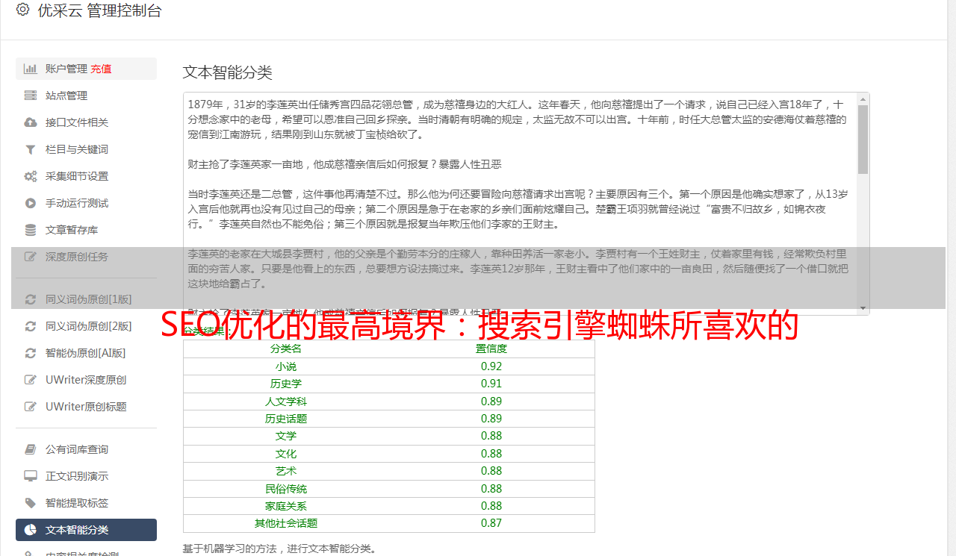Click the 历史话题 category cell
This screenshot has height=556, width=956.
click(286, 419)
